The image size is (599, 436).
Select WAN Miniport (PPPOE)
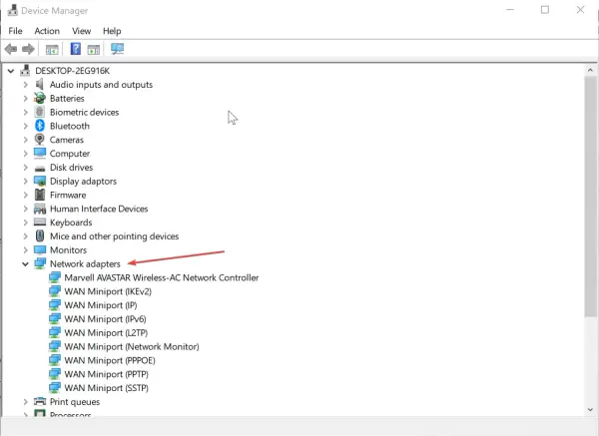click(110, 360)
